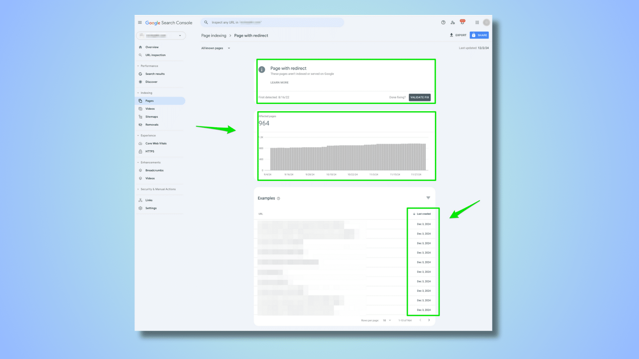Screen dimensions: 639x359
Task: Click the VALIDATE FIX button
Action: point(420,97)
